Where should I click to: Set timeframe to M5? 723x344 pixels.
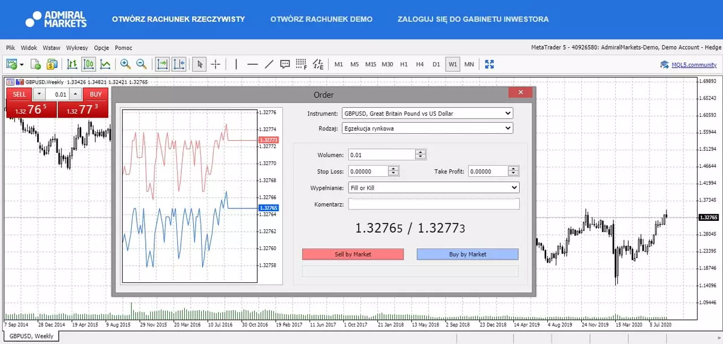point(354,64)
